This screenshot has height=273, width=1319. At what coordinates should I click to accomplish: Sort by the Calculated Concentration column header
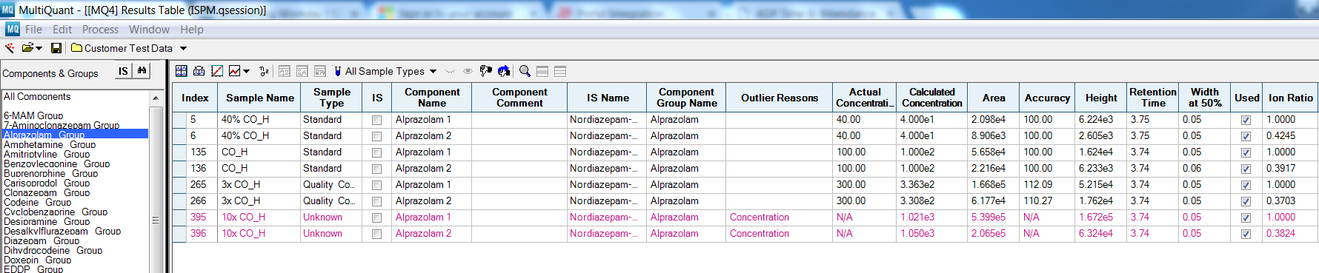[x=931, y=98]
